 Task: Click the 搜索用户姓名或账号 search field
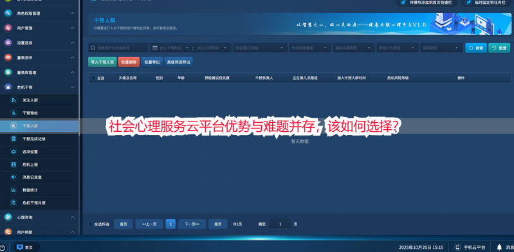point(118,48)
